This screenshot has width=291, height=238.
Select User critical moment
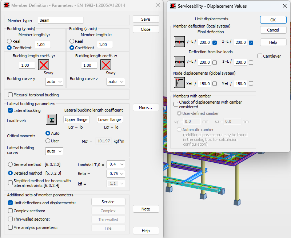pyautogui.click(x=48, y=141)
